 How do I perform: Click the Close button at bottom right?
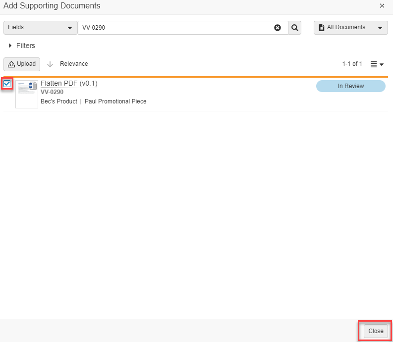376,331
